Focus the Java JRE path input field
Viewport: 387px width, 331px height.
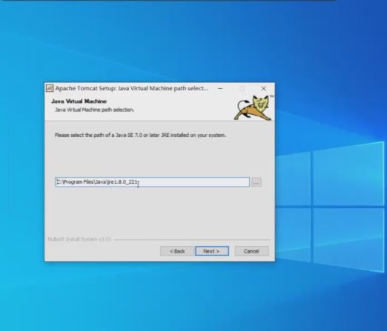click(152, 182)
